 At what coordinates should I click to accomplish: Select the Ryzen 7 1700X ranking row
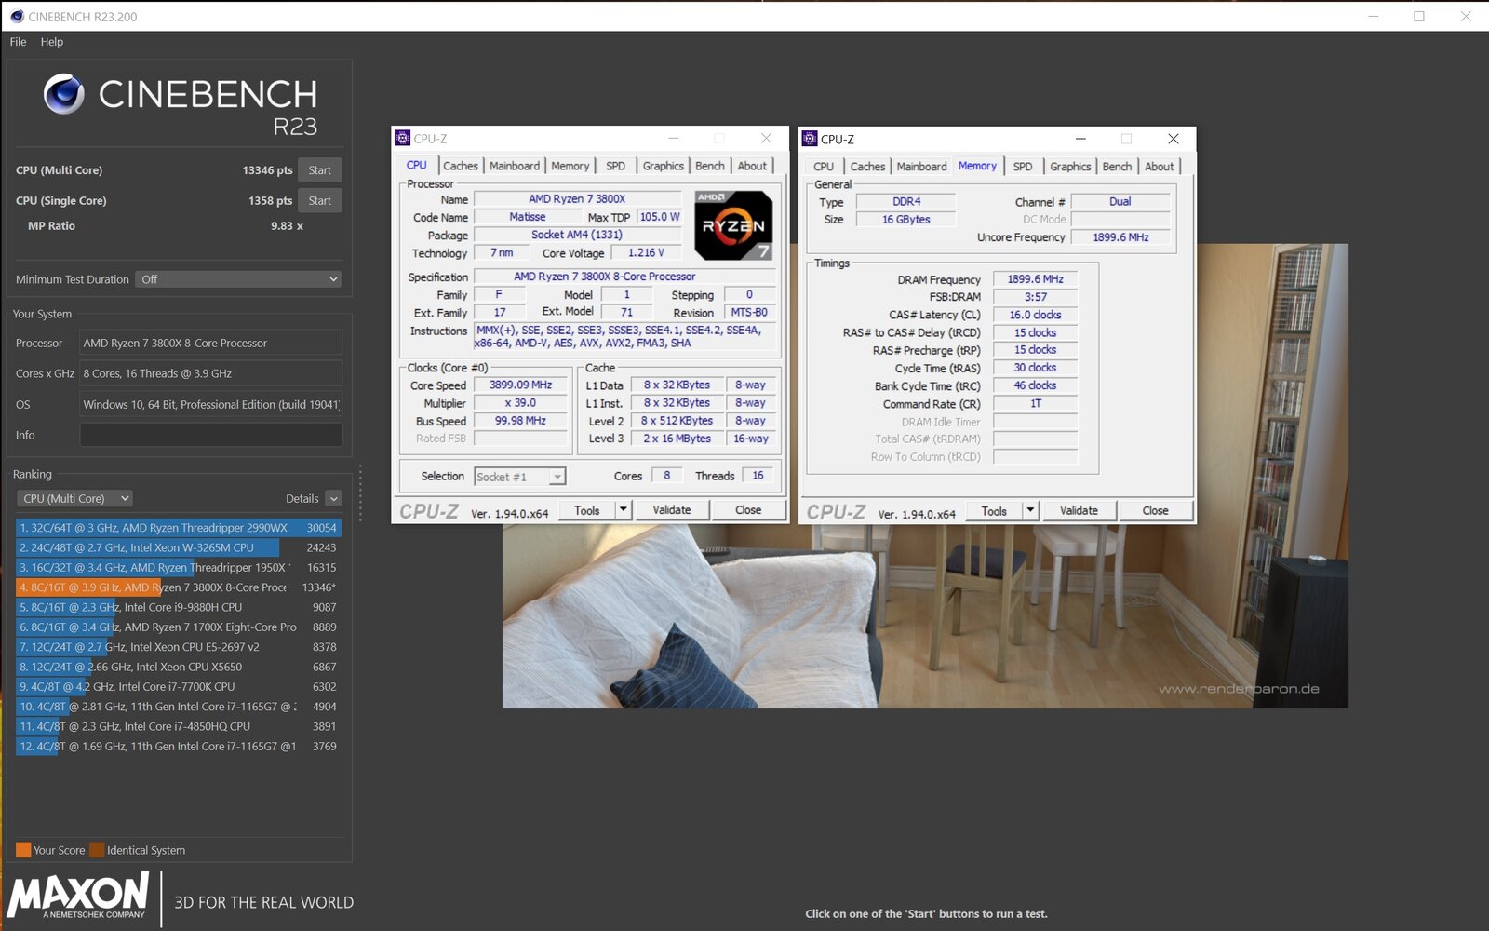point(179,627)
